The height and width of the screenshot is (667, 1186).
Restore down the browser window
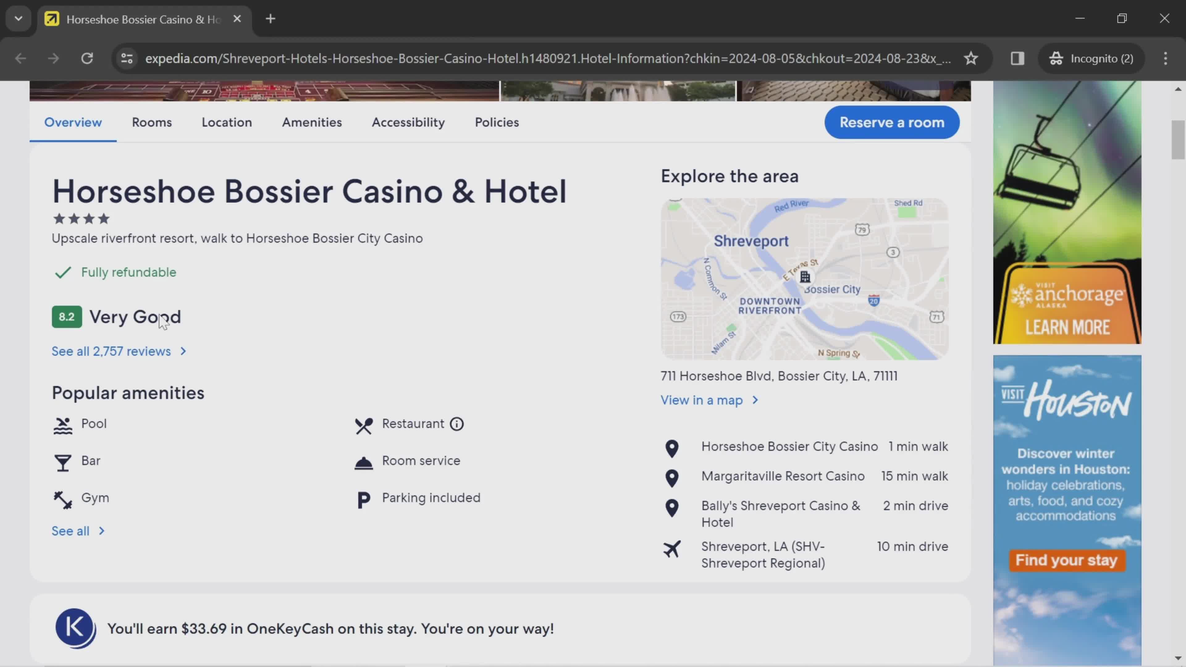click(1122, 19)
